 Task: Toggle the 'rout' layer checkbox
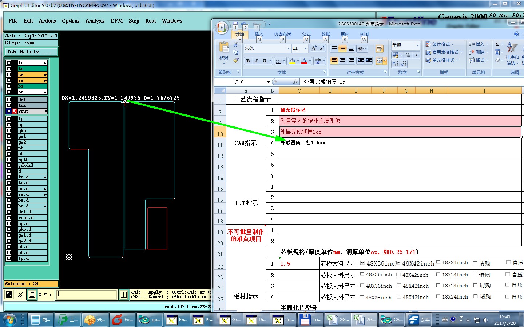(9, 111)
